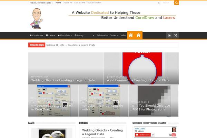207x138 pixels.
Task: Click the site tagline banner
Action: point(122,15)
